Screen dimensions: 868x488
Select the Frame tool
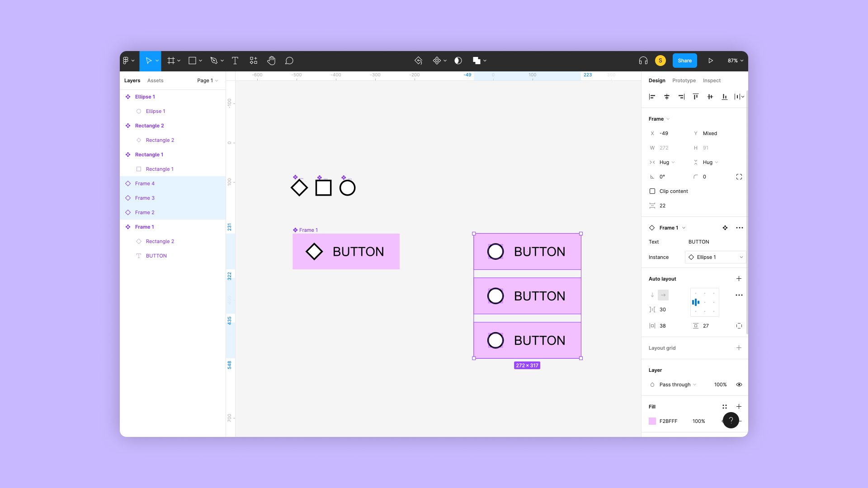click(x=171, y=61)
